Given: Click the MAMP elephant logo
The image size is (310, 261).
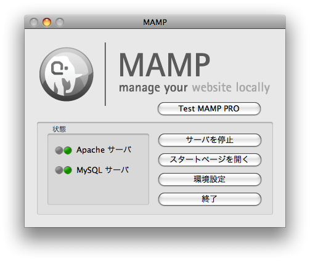Looking at the screenshot, I should [x=67, y=74].
